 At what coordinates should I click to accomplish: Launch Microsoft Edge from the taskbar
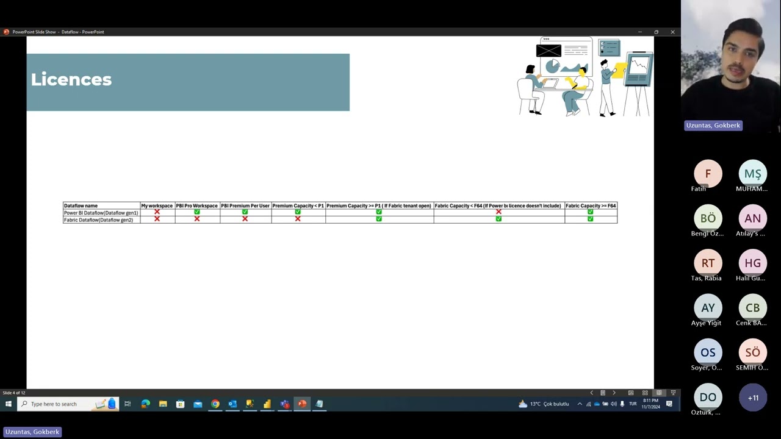click(145, 404)
